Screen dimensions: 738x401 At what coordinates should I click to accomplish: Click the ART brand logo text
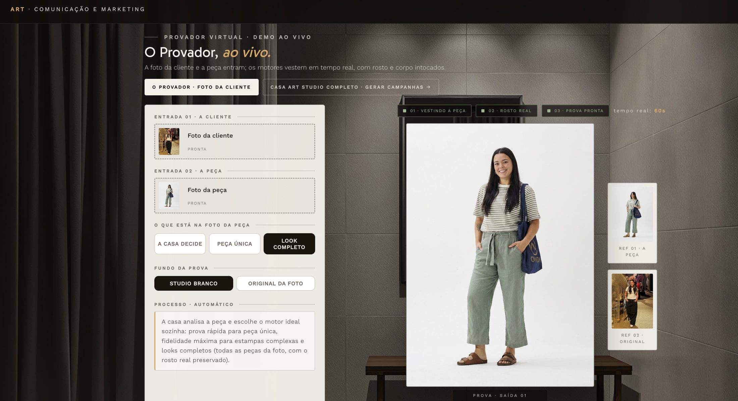tap(17, 9)
